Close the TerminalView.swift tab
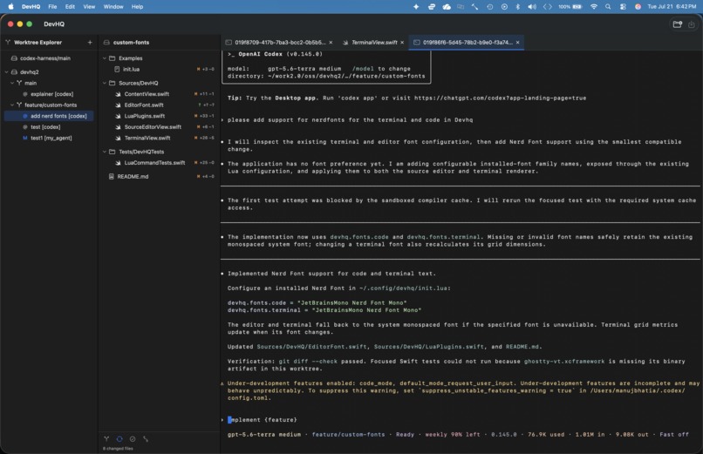 click(402, 42)
